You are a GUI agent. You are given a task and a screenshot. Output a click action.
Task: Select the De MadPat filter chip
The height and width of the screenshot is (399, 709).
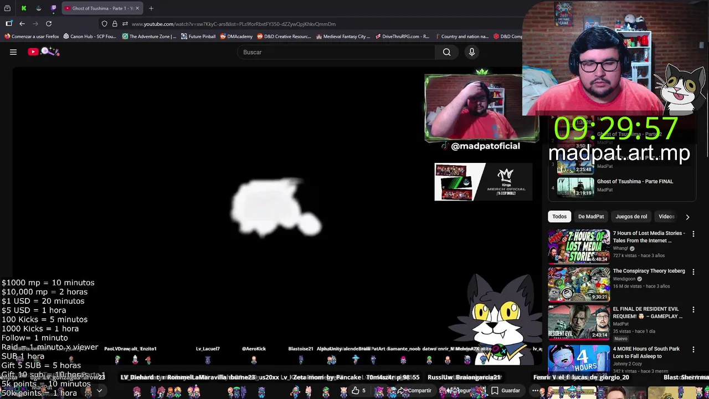(591, 217)
